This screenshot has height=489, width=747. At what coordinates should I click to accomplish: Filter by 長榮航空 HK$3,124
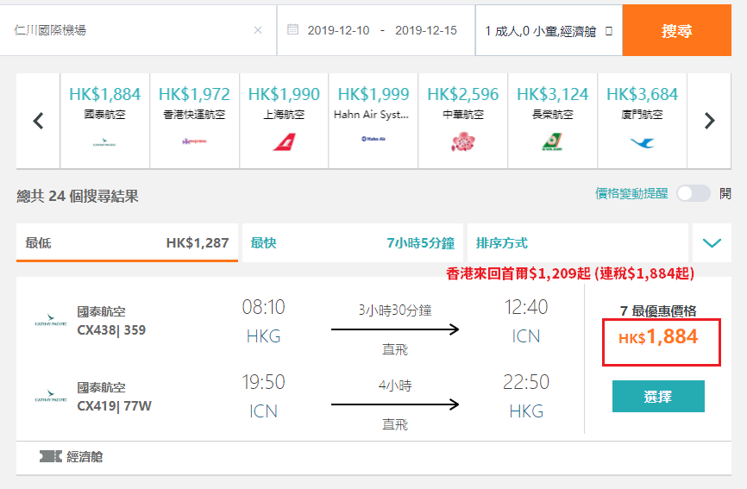coord(553,121)
